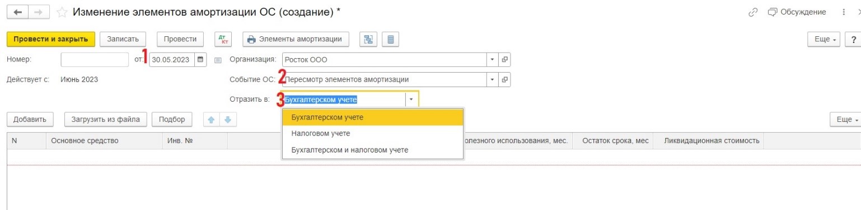Click the help question mark button
This screenshot has width=861, height=210.
point(853,39)
